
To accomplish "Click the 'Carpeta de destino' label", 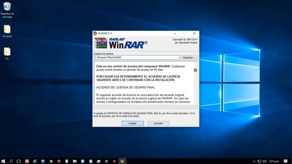I will 104,54.
